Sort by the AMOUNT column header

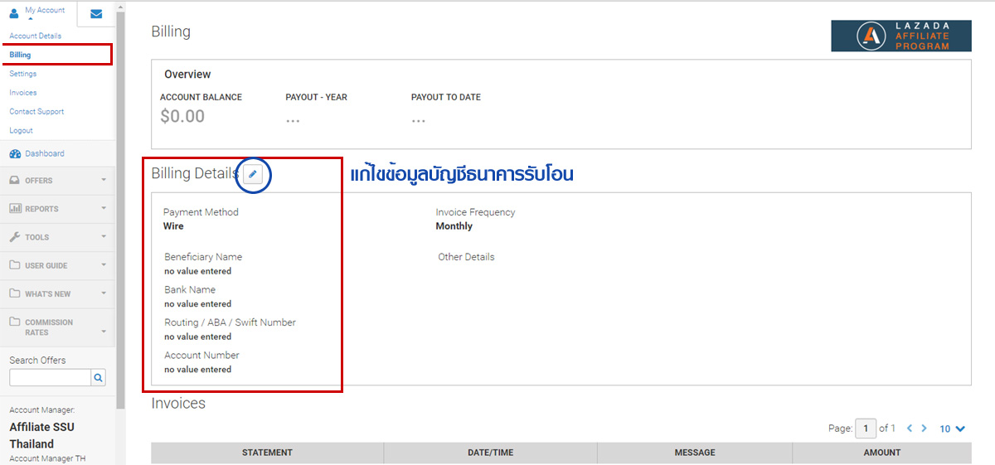[x=881, y=453]
